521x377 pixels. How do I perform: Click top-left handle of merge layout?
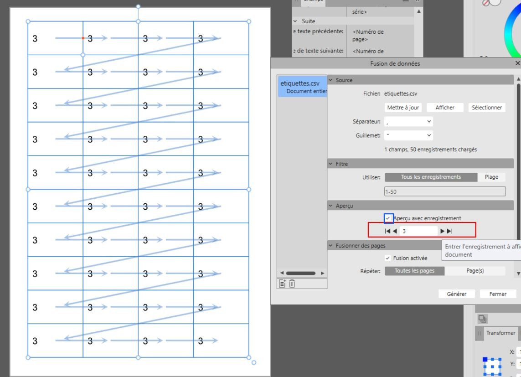28,21
